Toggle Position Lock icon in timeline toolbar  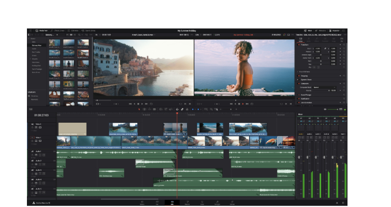pos(187,109)
